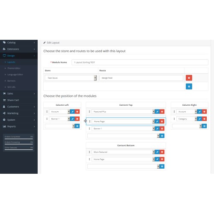
Task: Remove Category module in Column Right
Action: pyautogui.click(x=204, y=119)
